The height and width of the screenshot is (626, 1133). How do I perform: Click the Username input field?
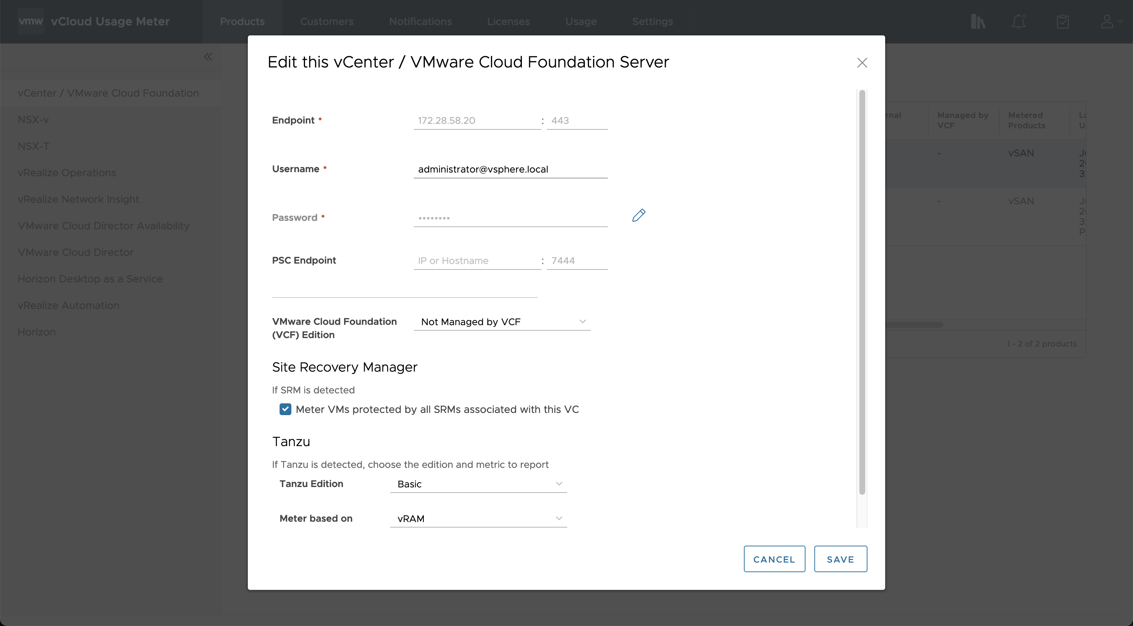click(510, 169)
